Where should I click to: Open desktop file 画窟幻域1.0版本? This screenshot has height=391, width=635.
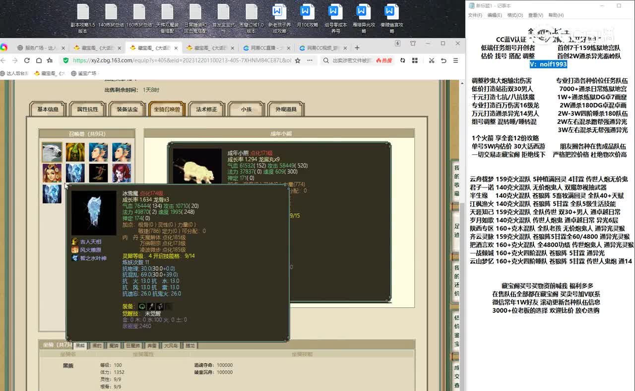[252, 19]
